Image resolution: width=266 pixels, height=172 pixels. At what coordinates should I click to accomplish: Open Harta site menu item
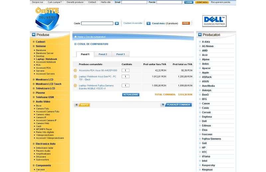tap(105, 2)
